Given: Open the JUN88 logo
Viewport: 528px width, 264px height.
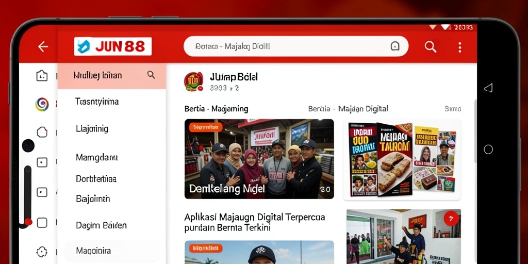Looking at the screenshot, I should tap(113, 46).
